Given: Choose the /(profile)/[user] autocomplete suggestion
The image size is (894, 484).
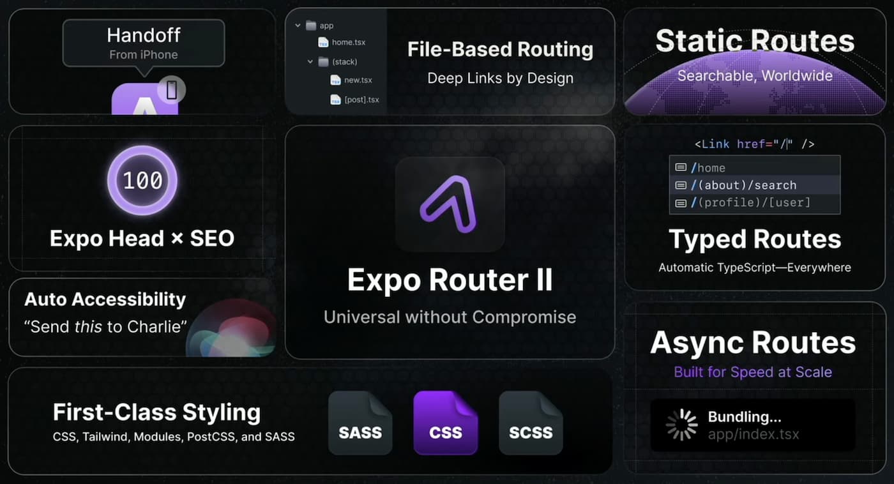Looking at the screenshot, I should point(755,202).
